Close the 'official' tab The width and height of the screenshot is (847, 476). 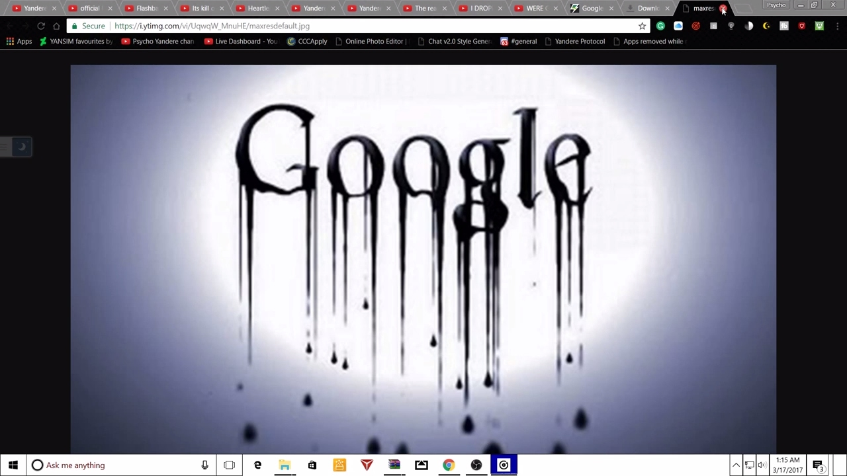(x=110, y=9)
